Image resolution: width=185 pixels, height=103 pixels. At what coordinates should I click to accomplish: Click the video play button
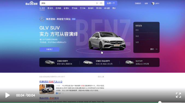(x=7, y=95)
